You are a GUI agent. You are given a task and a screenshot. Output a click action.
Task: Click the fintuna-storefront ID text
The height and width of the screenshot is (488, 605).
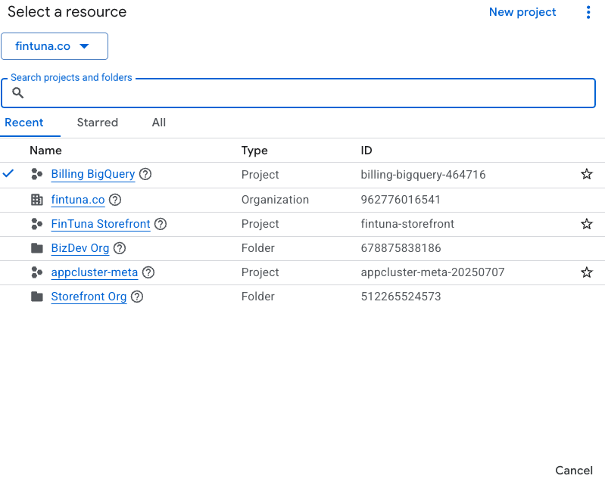(407, 224)
